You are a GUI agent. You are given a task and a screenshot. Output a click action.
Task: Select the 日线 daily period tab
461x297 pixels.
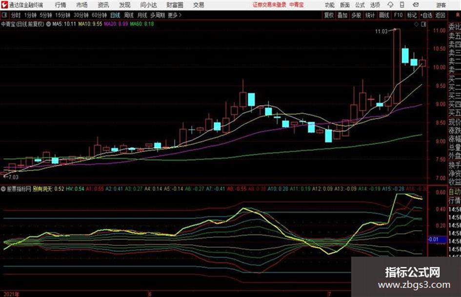pyautogui.click(x=115, y=15)
